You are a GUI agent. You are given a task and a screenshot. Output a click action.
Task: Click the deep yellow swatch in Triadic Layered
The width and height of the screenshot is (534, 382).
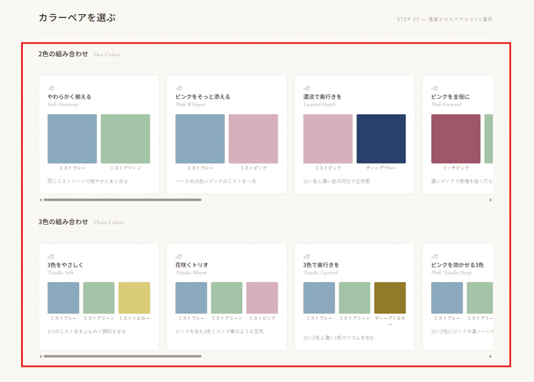pos(390,297)
